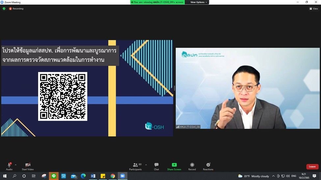321x180 pixels.
Task: Click the View layout button at top right
Action: click(x=314, y=9)
